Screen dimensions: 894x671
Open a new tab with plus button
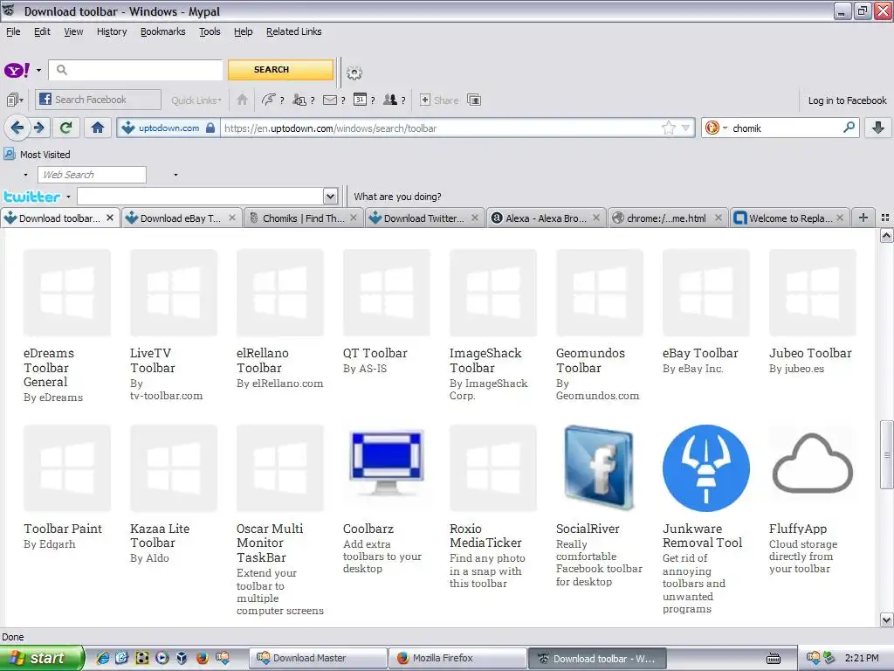click(863, 218)
